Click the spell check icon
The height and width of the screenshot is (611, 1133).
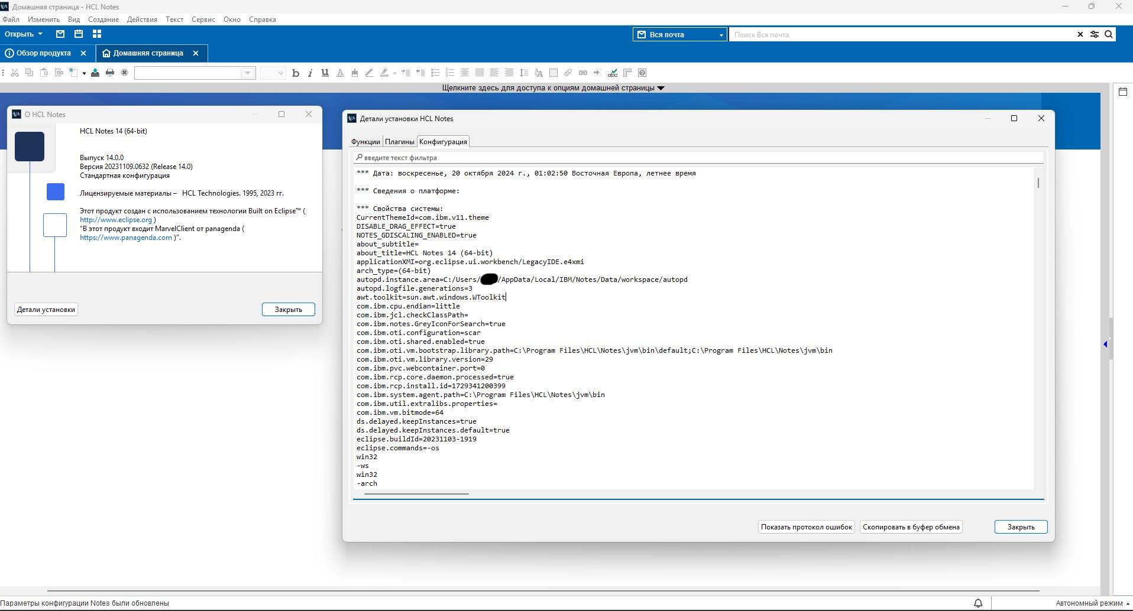[x=613, y=73]
